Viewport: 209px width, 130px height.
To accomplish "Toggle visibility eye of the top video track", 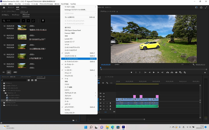I will pyautogui.click(x=104, y=93).
